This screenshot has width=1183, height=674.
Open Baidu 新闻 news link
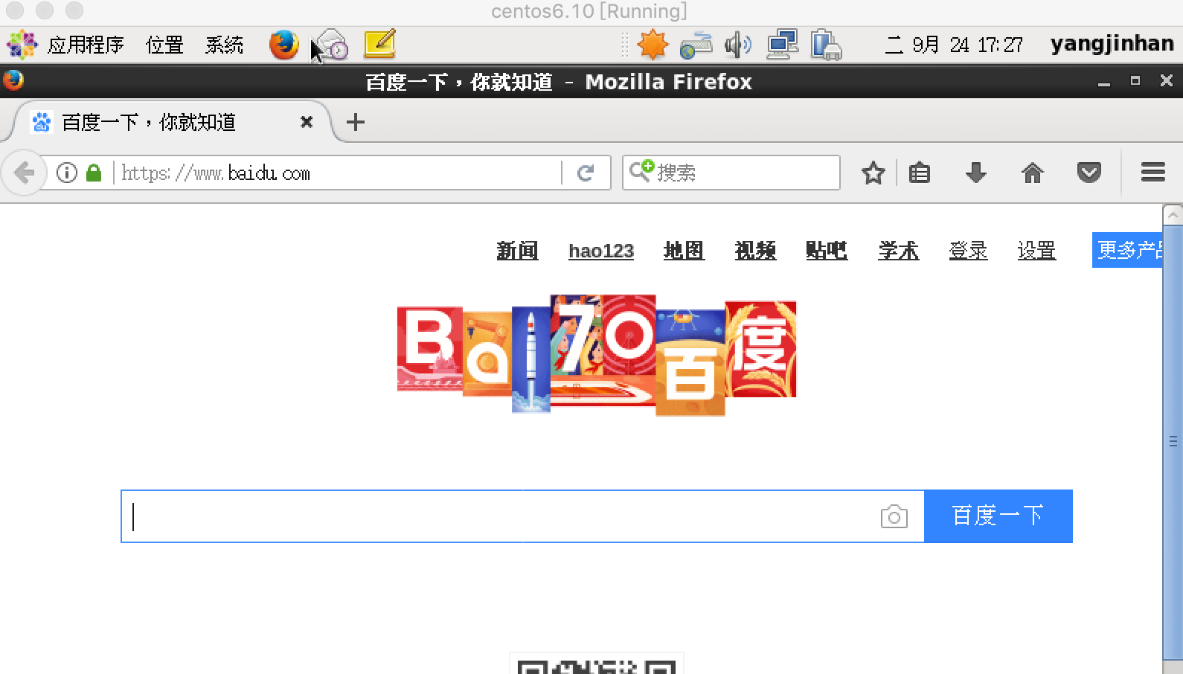tap(517, 251)
